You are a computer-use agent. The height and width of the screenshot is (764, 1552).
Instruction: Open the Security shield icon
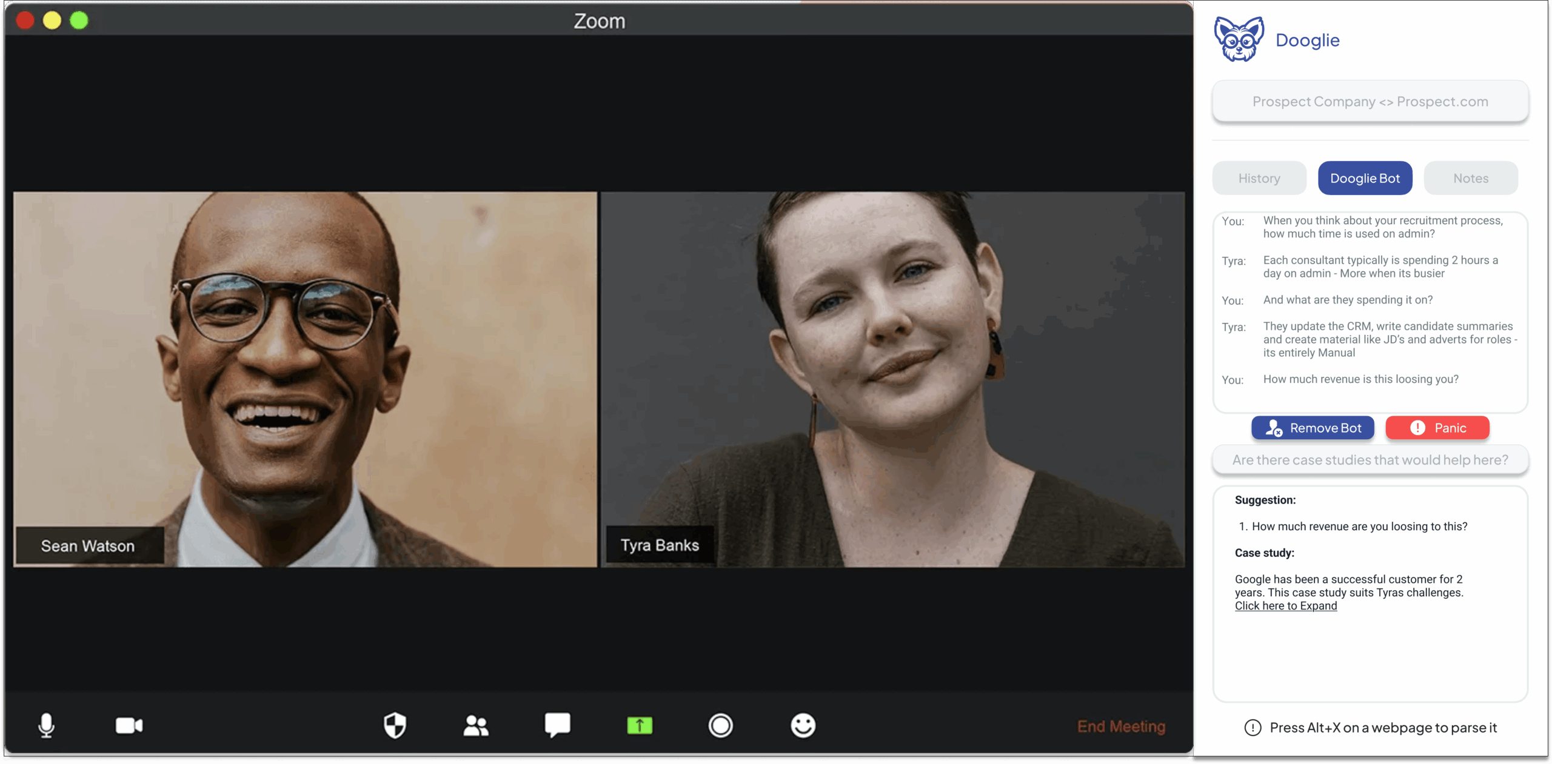[x=395, y=725]
